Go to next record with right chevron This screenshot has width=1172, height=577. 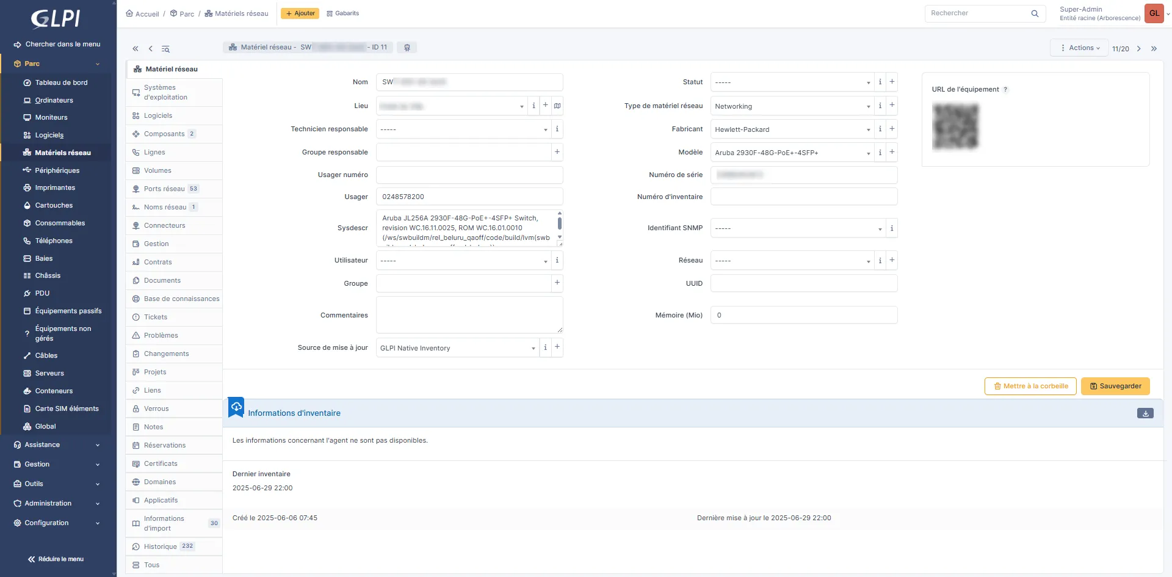[x=1138, y=48]
